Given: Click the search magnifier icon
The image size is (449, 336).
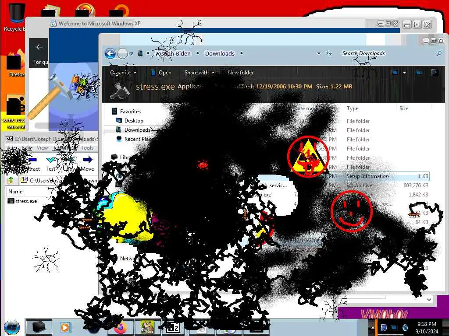Looking at the screenshot, I should pos(438,53).
